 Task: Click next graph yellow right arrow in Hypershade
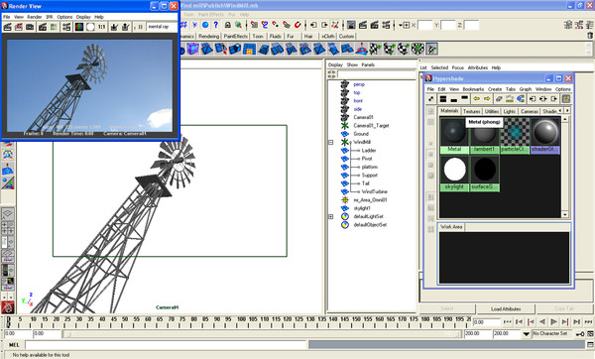click(x=487, y=99)
